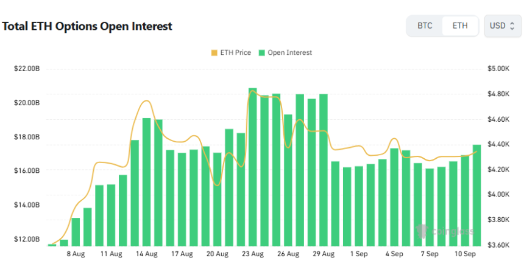
Task: Click the 1 Sep x-axis label
Action: coord(359,254)
